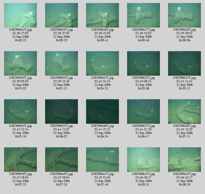View the DSCN9627T.jpg wreck photo

tap(143, 15)
